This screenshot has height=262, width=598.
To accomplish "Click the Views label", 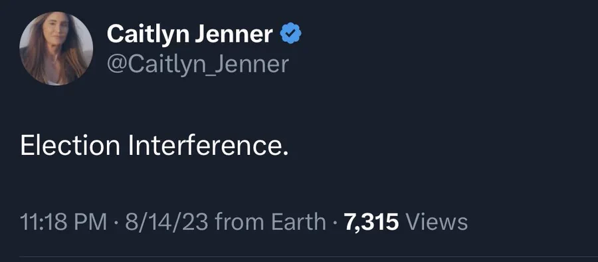I will tap(437, 222).
